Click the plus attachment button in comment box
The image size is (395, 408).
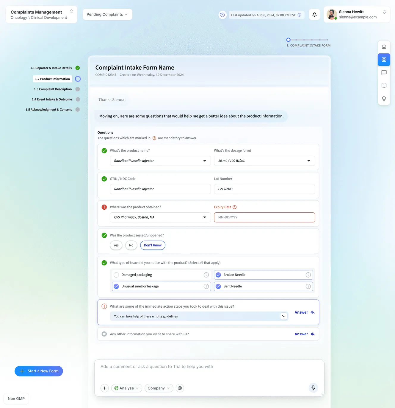click(105, 388)
